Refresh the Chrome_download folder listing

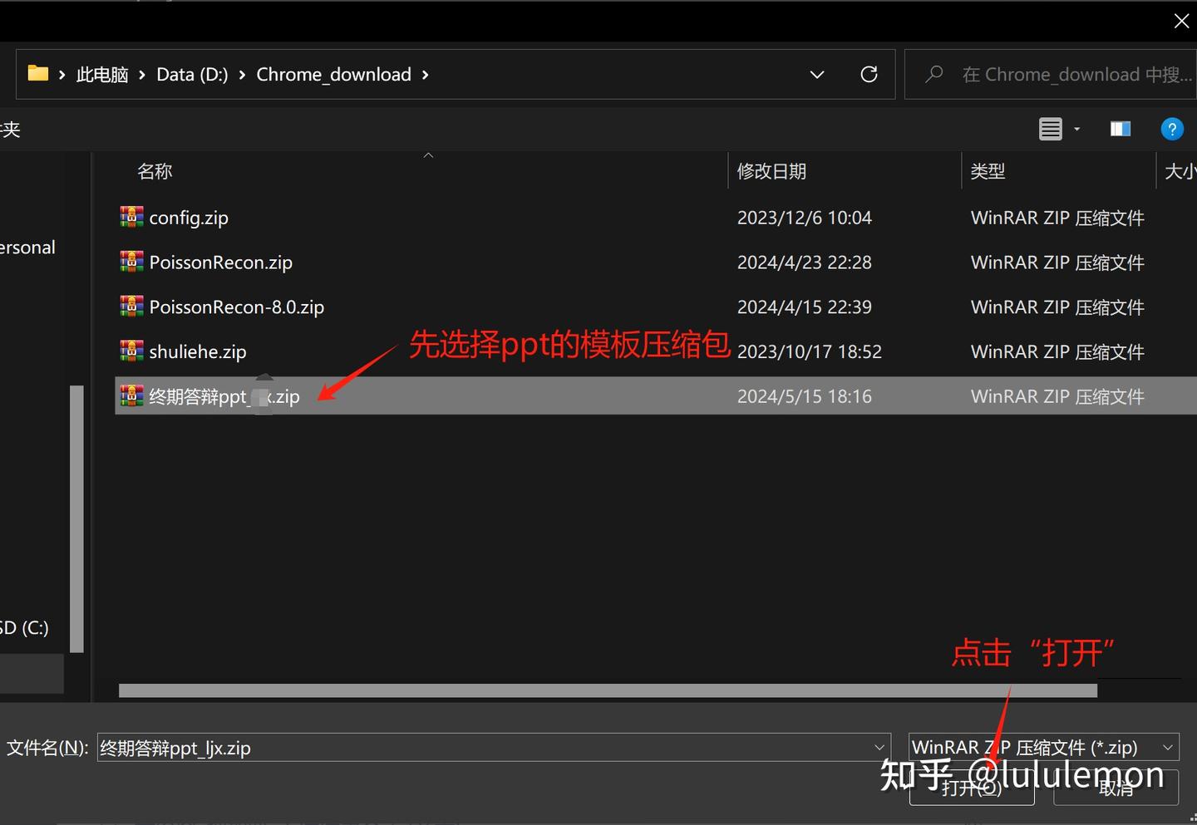point(869,74)
